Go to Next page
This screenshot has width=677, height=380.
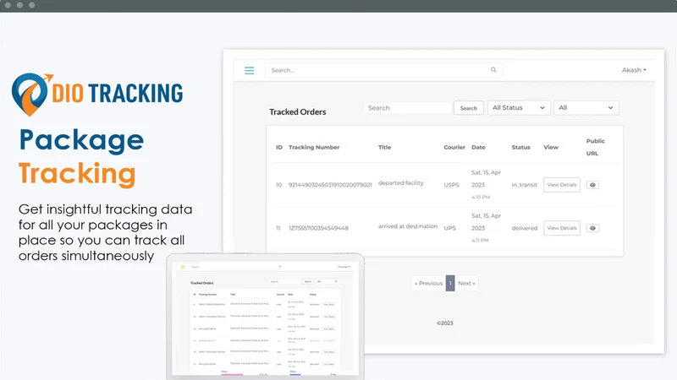coord(466,283)
